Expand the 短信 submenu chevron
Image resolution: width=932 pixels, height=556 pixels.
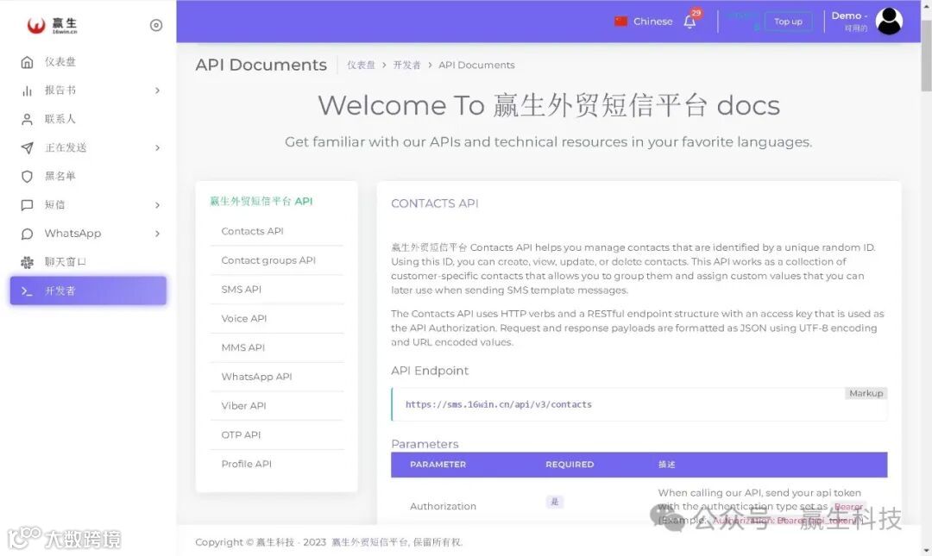coord(158,205)
